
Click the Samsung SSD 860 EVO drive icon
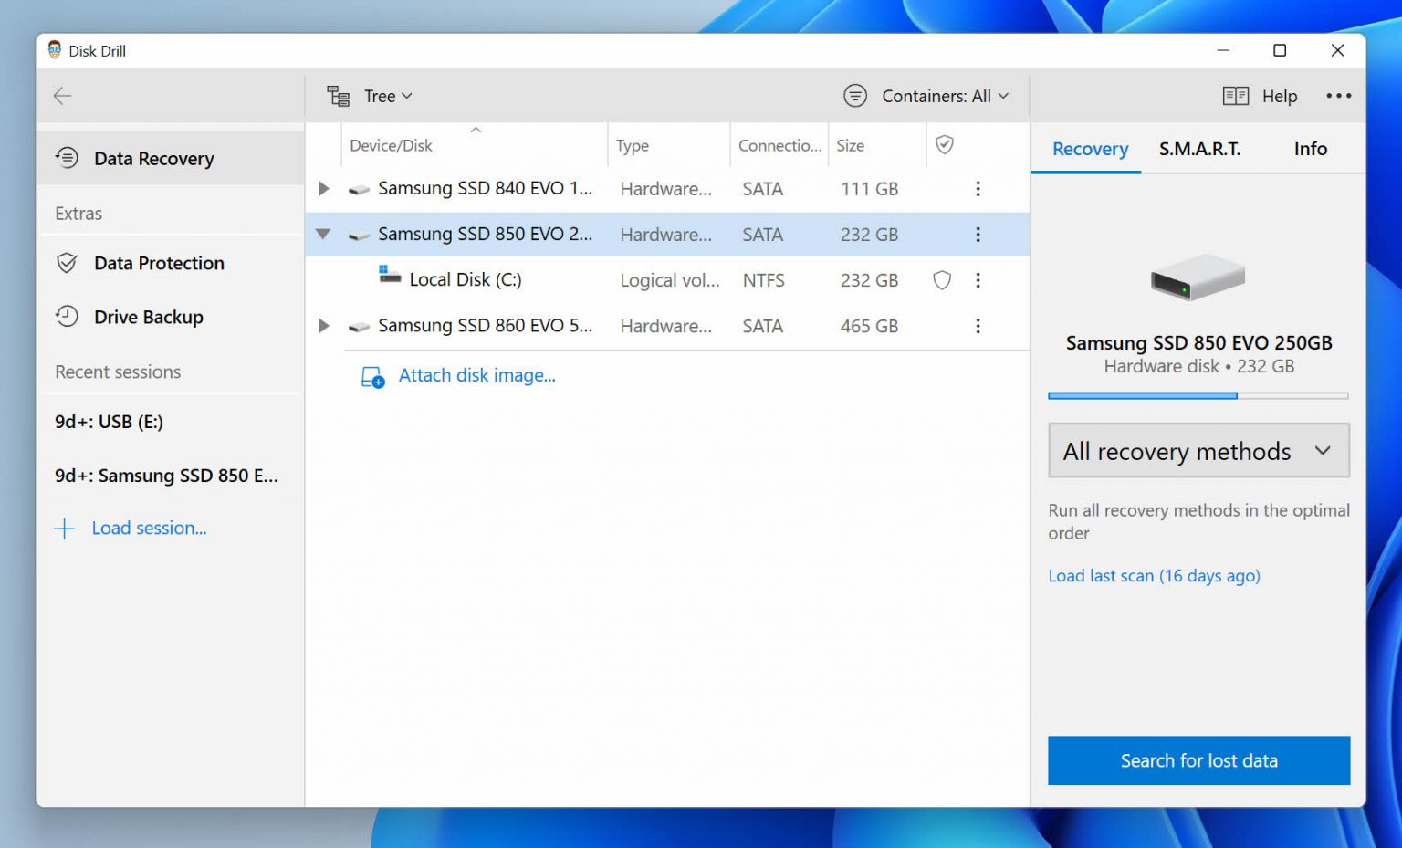359,327
